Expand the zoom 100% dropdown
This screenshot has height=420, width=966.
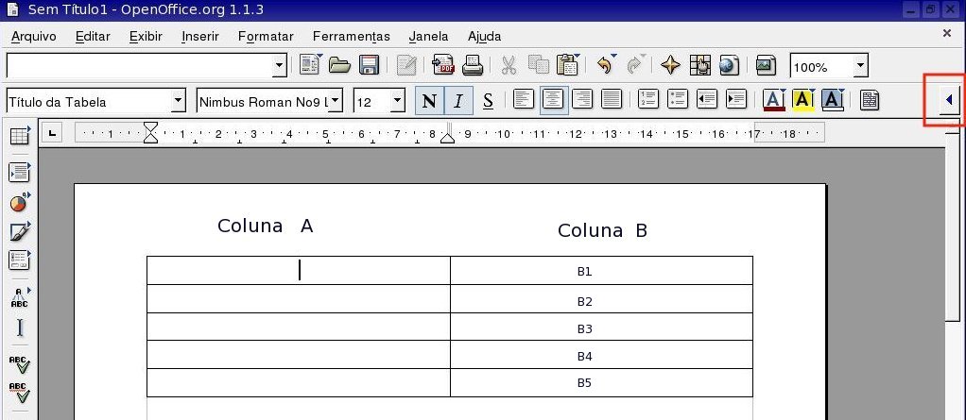tap(860, 67)
